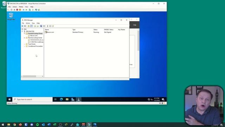Open the DNS Manager Help menu

pos(38,23)
